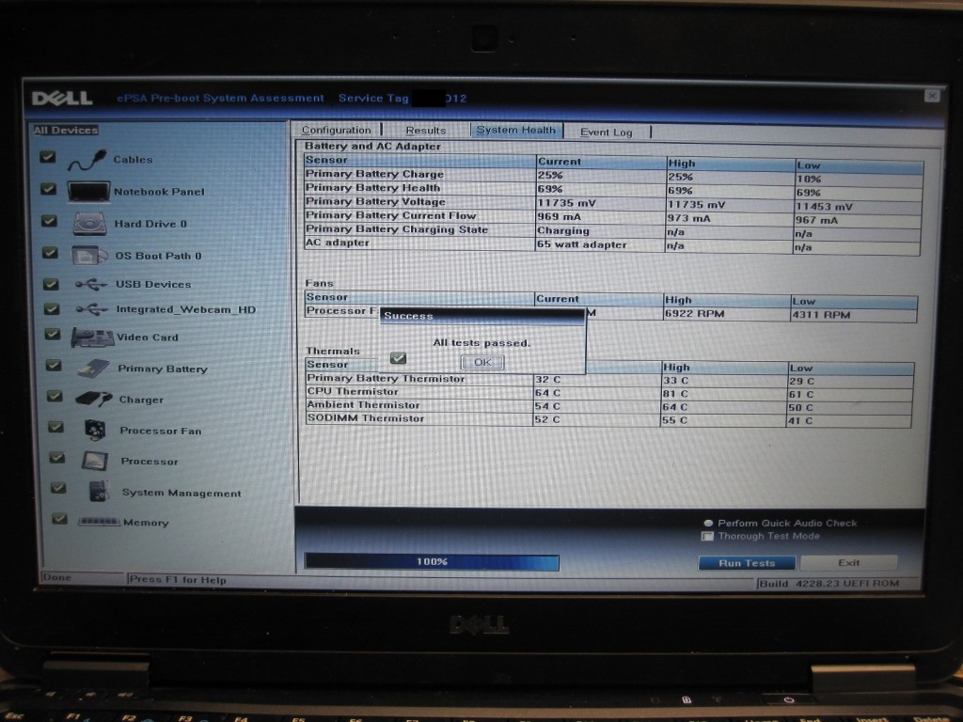Click the System Management tower icon
The width and height of the screenshot is (963, 722).
[x=99, y=491]
